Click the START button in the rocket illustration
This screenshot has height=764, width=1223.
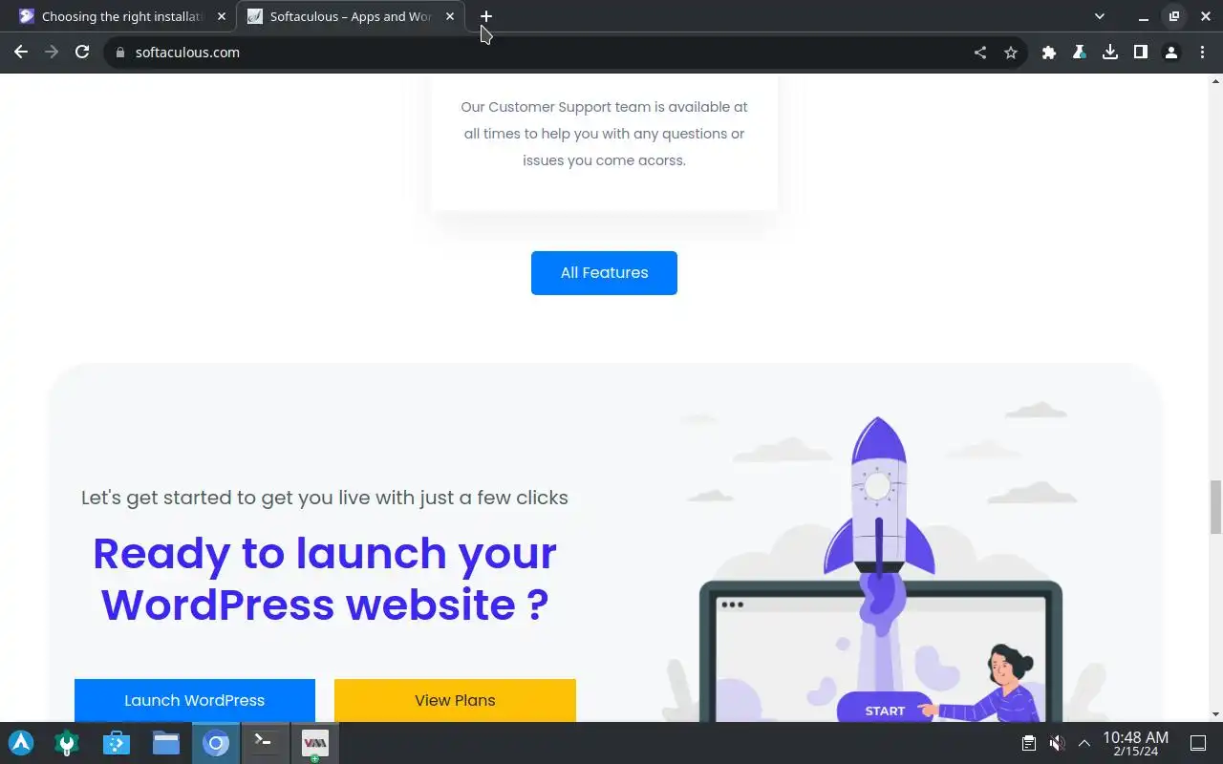click(x=885, y=710)
